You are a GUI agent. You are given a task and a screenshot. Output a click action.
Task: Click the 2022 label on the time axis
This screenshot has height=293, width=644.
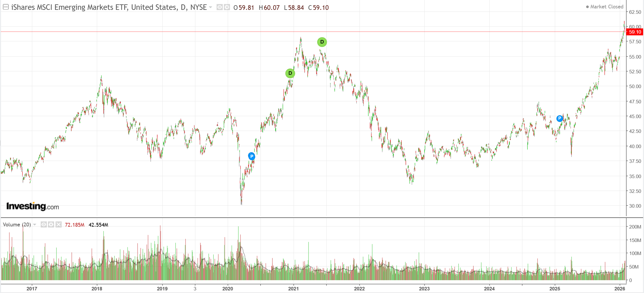pos(359,289)
